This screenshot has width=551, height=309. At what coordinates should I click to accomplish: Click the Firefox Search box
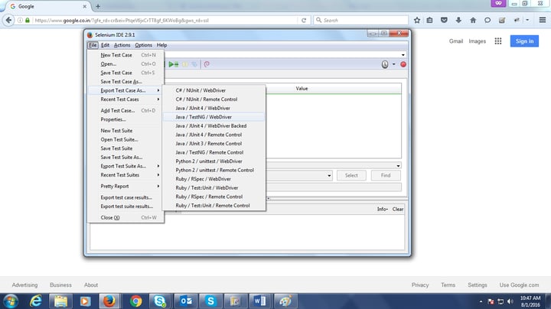click(x=361, y=21)
